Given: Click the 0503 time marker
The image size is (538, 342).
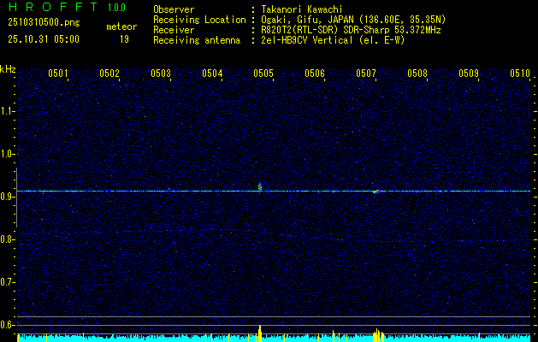Looking at the screenshot, I should click(161, 74).
